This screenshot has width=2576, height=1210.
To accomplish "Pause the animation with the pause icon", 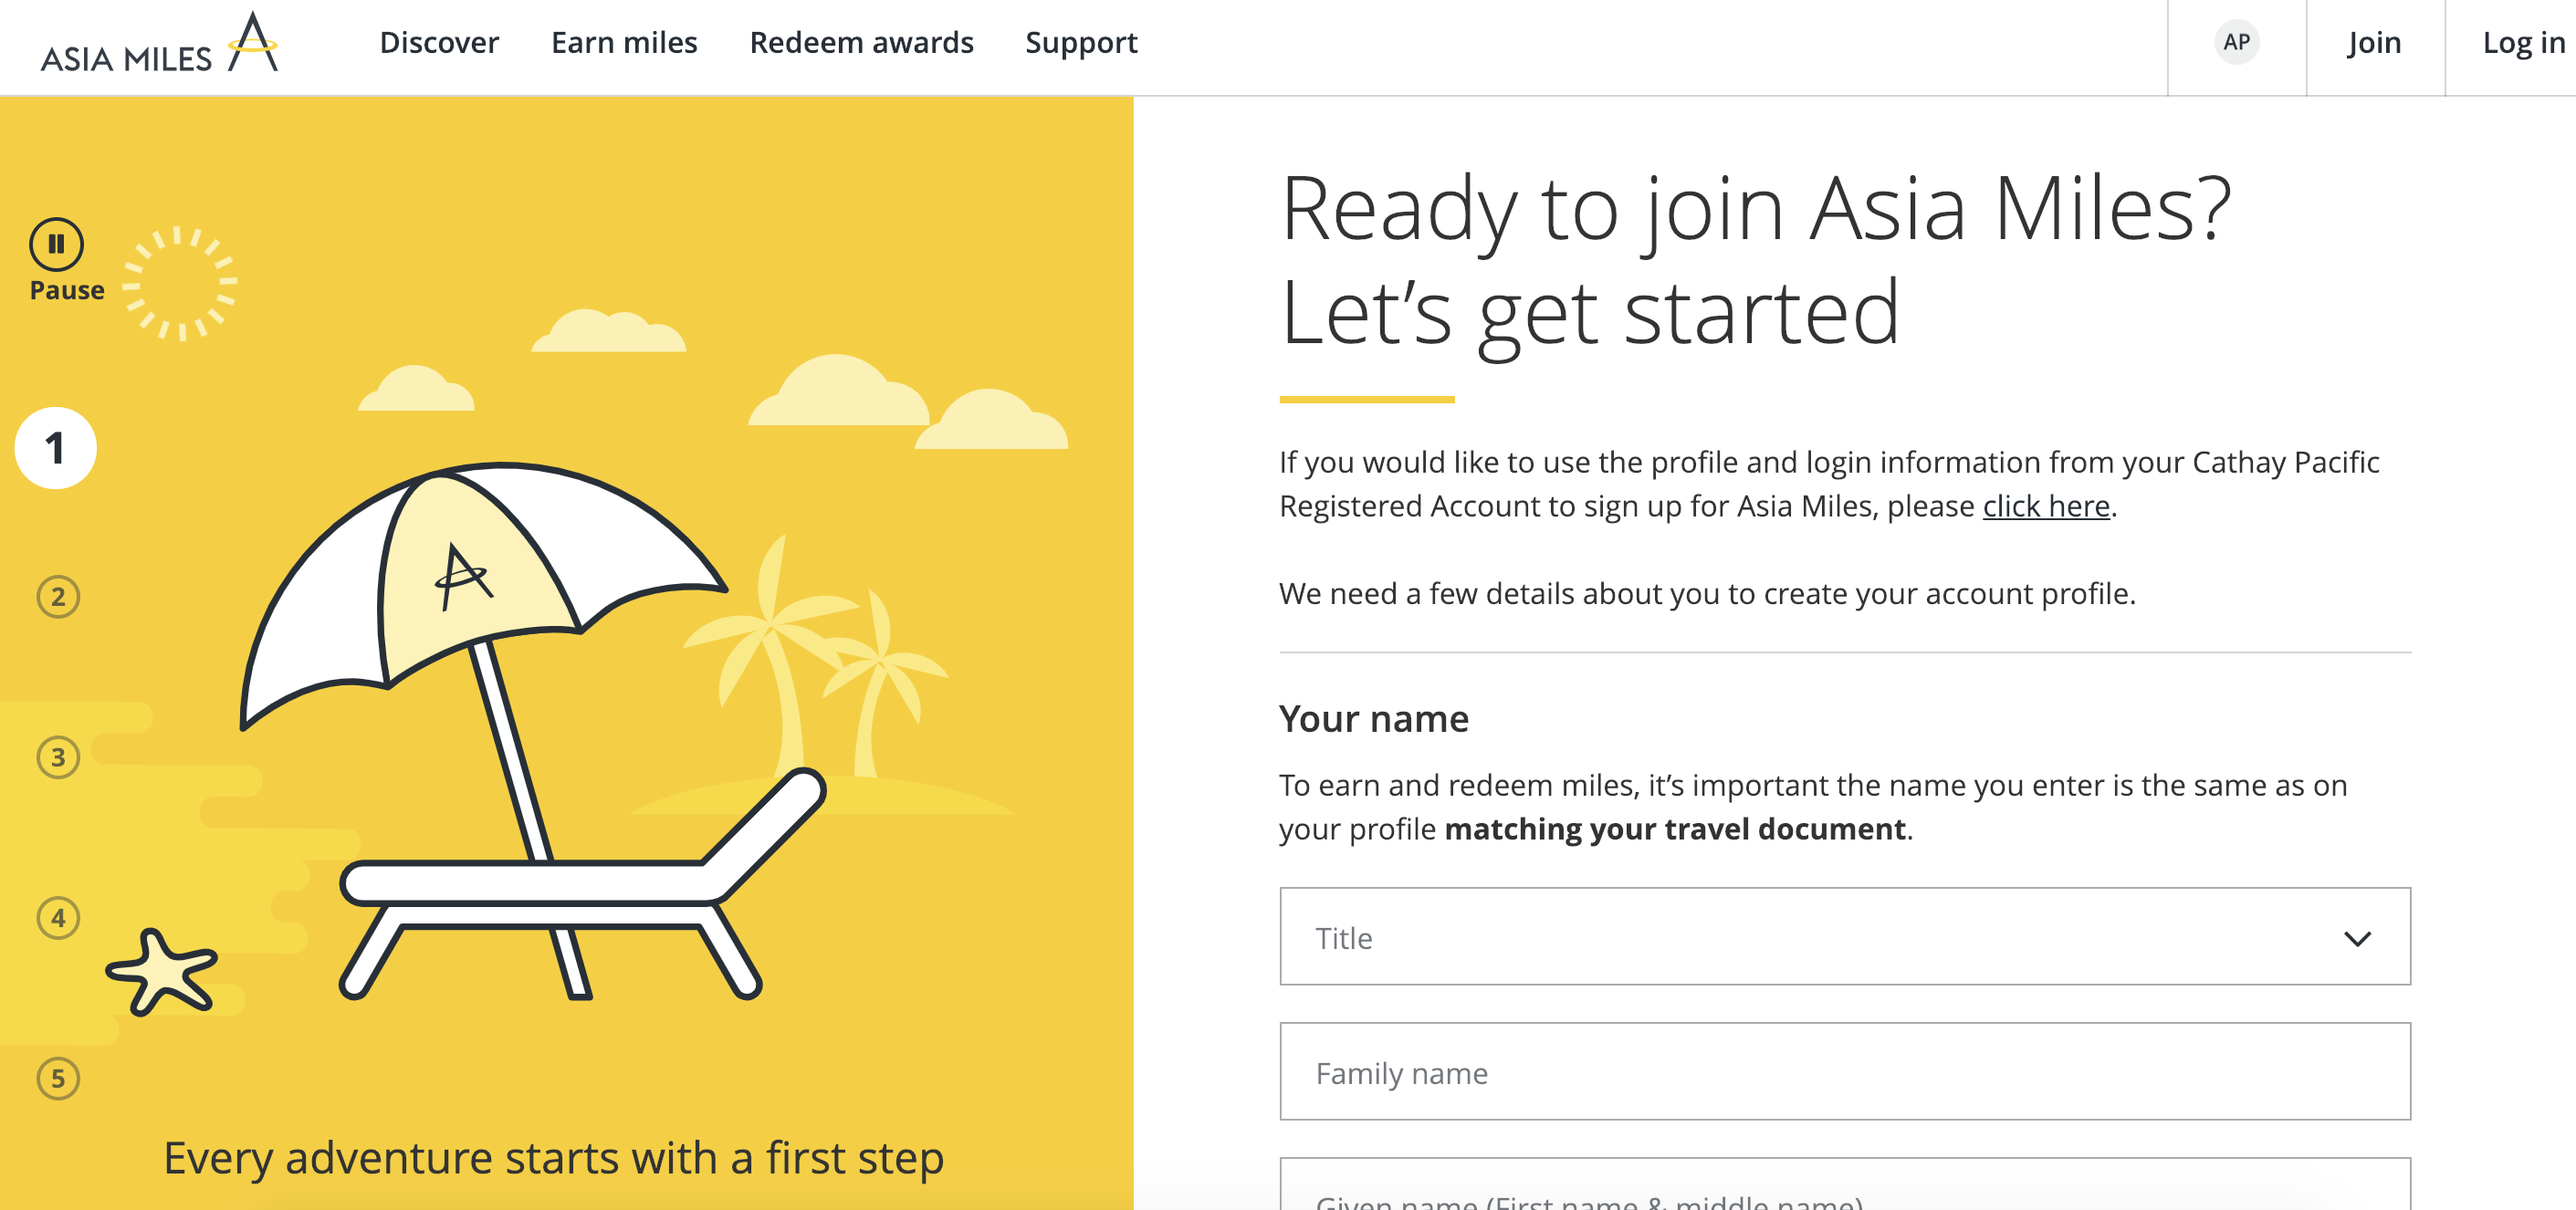I will pyautogui.click(x=56, y=244).
